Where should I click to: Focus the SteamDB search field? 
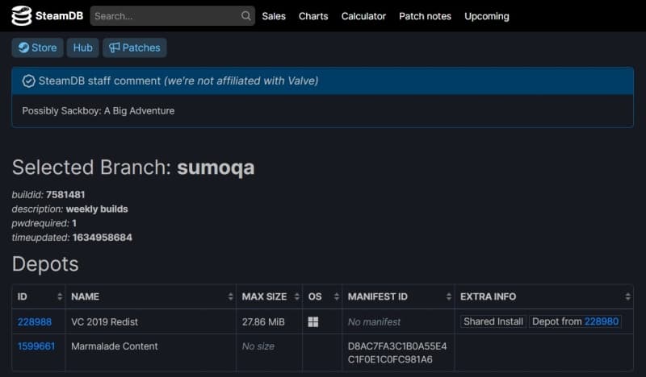point(166,16)
